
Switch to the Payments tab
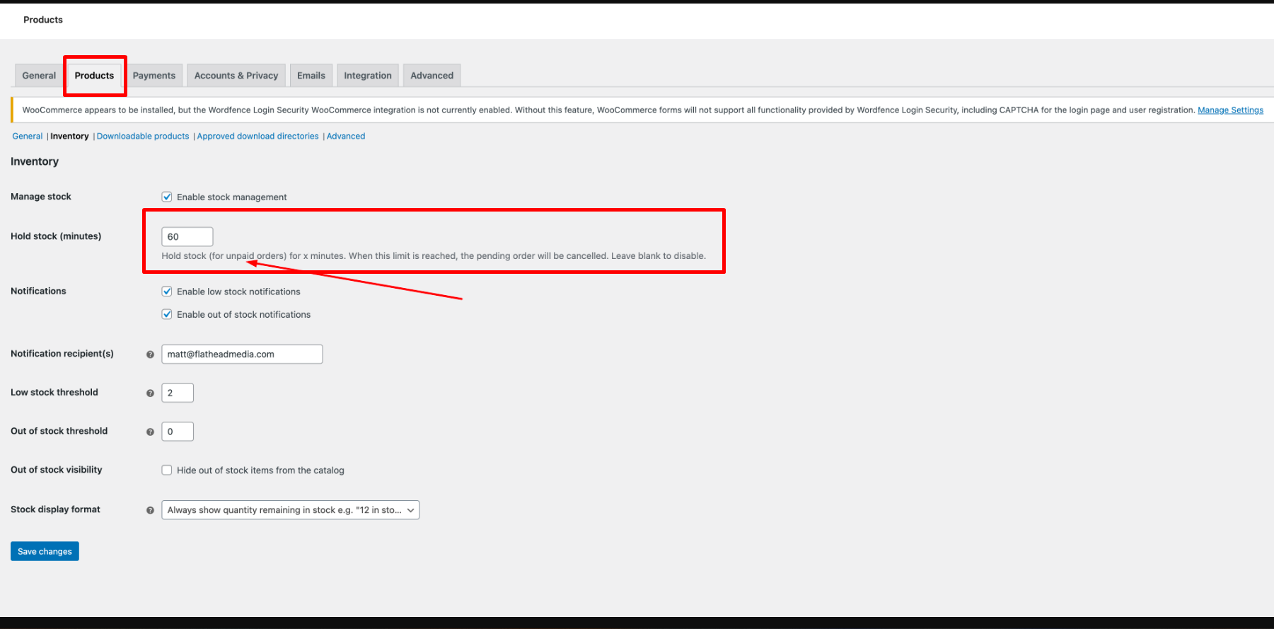(154, 76)
